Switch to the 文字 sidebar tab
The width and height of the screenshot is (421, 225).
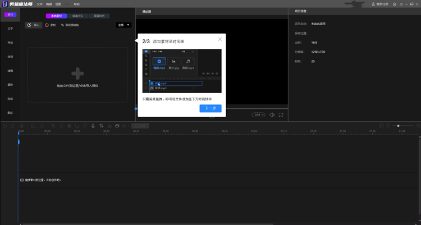tap(10, 29)
